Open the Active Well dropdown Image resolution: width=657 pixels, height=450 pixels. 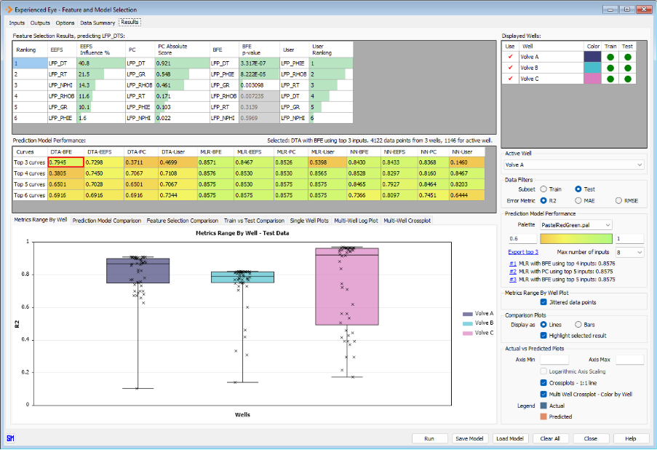tap(574, 165)
